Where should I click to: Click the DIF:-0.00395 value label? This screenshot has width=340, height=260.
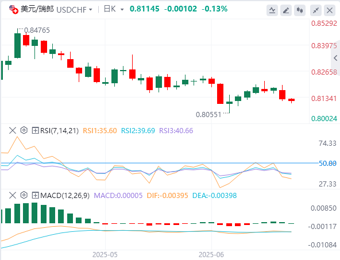[x=167, y=196]
